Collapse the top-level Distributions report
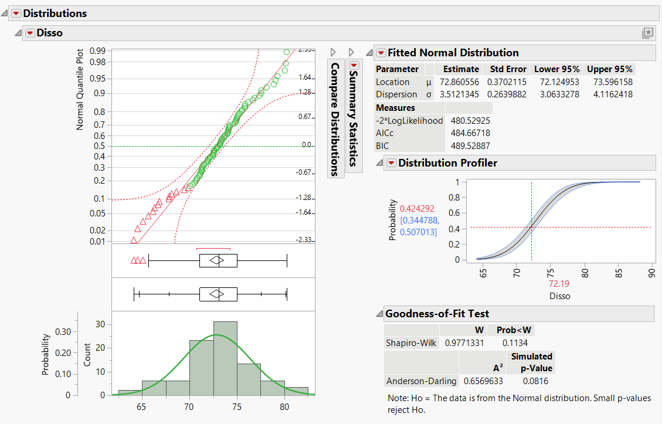This screenshot has width=662, height=424. point(5,13)
